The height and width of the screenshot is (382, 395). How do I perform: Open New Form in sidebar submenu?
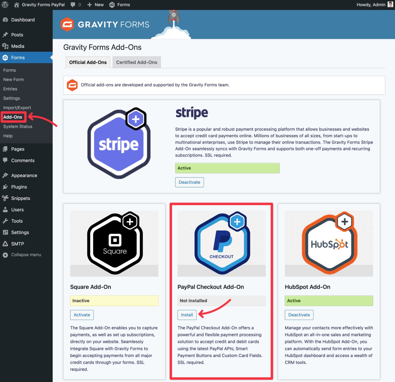click(13, 79)
